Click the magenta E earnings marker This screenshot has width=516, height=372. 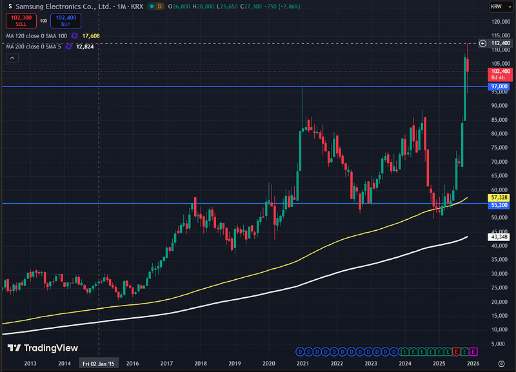tap(473, 351)
